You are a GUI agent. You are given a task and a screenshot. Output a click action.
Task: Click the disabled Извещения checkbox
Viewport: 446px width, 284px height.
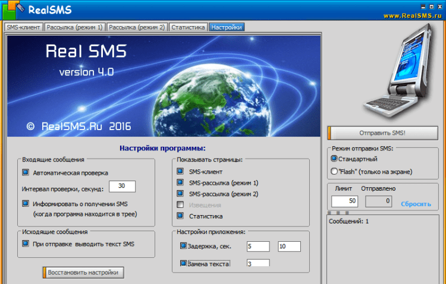point(180,204)
